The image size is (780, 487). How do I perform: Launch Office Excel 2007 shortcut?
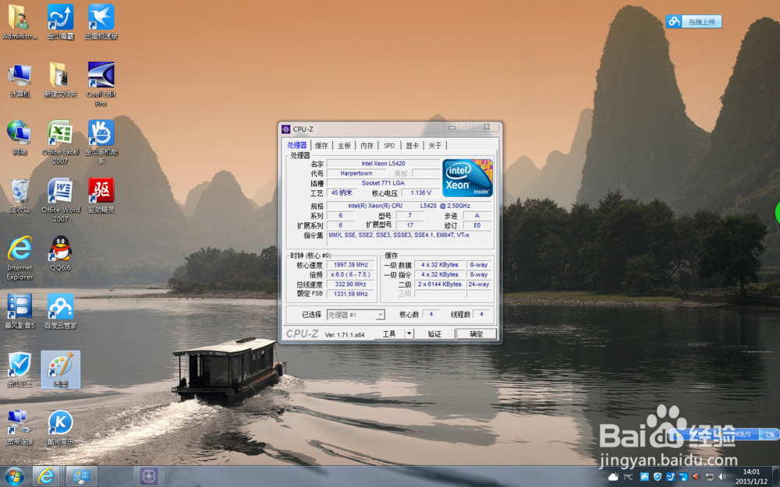coord(61,143)
